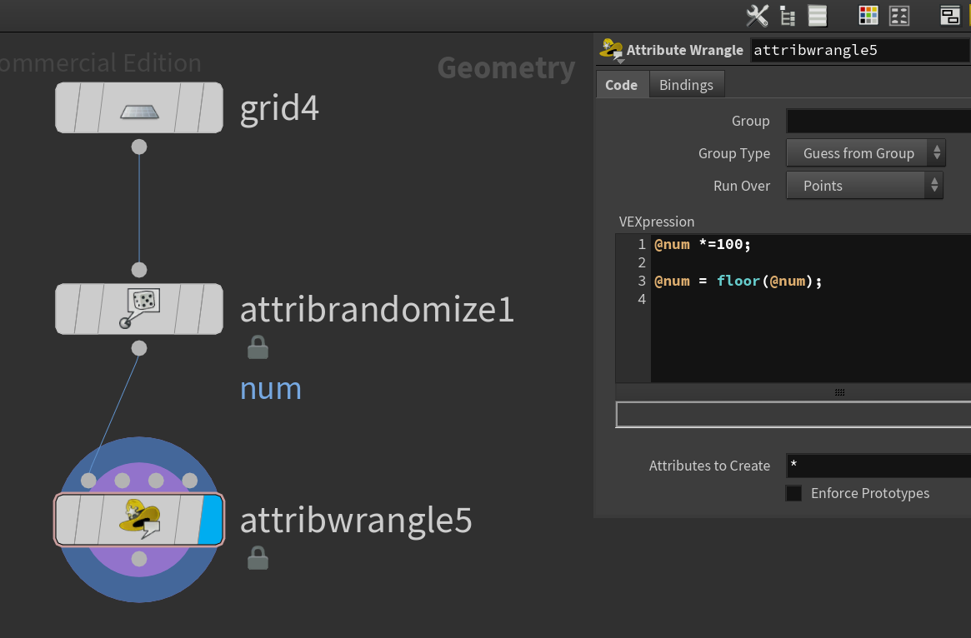The height and width of the screenshot is (638, 971).
Task: Switch to tree view icon in toolbar
Action: [x=788, y=16]
